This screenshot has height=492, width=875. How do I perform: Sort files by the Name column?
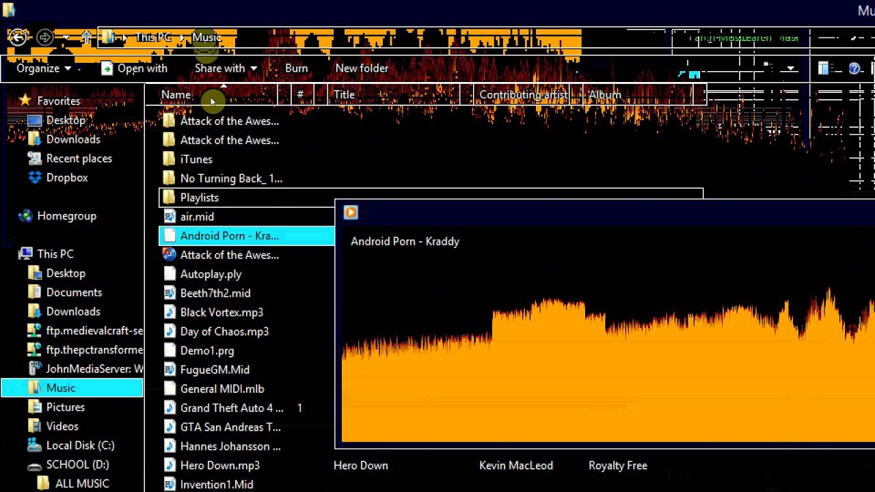176,95
